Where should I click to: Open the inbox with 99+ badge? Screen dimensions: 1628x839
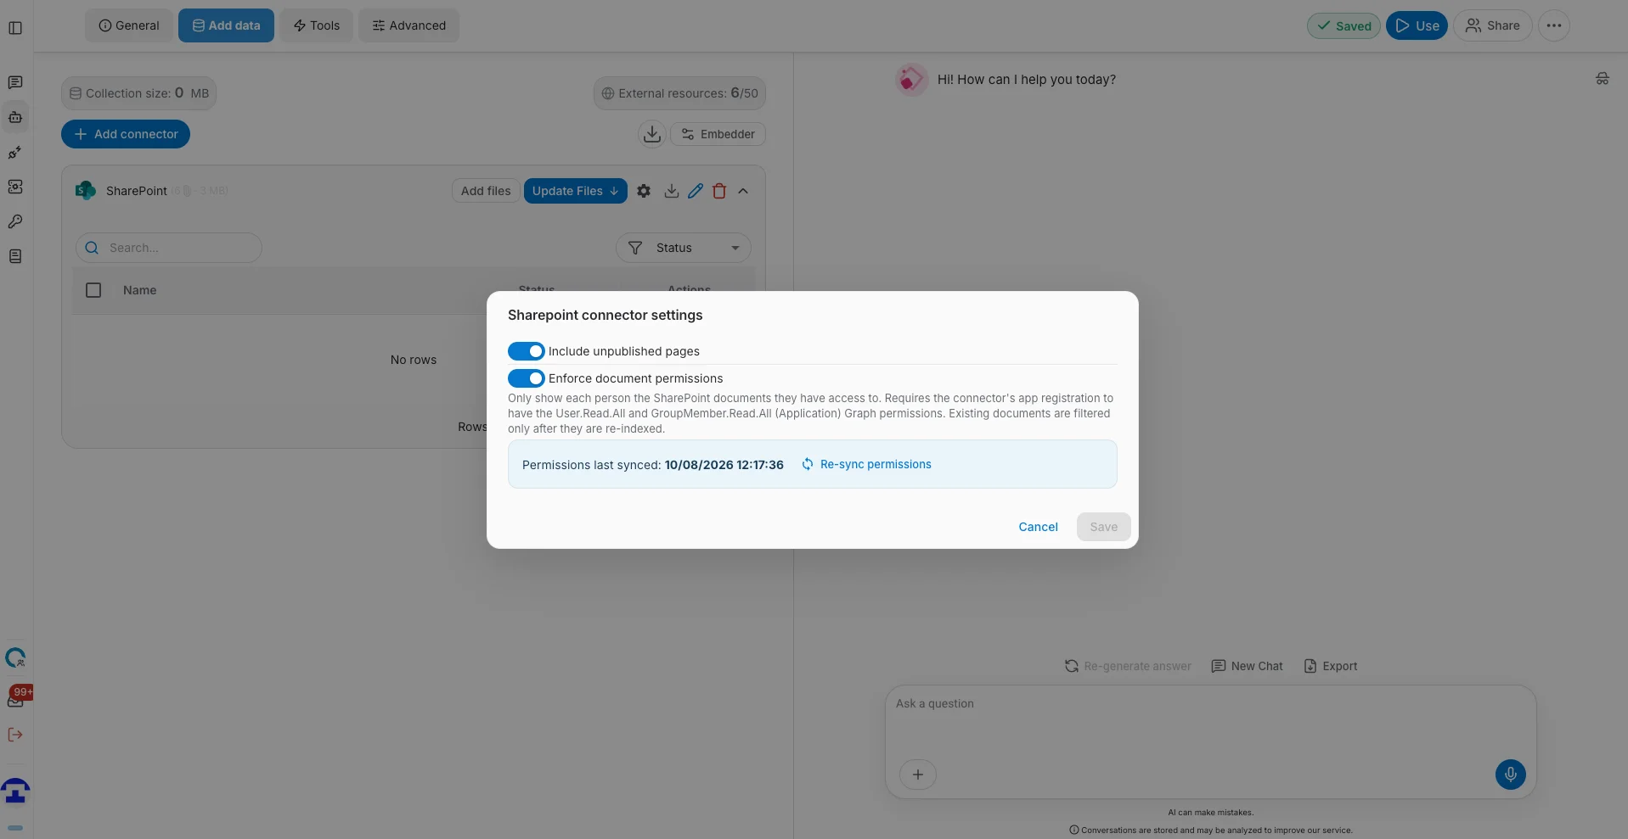[x=16, y=699]
